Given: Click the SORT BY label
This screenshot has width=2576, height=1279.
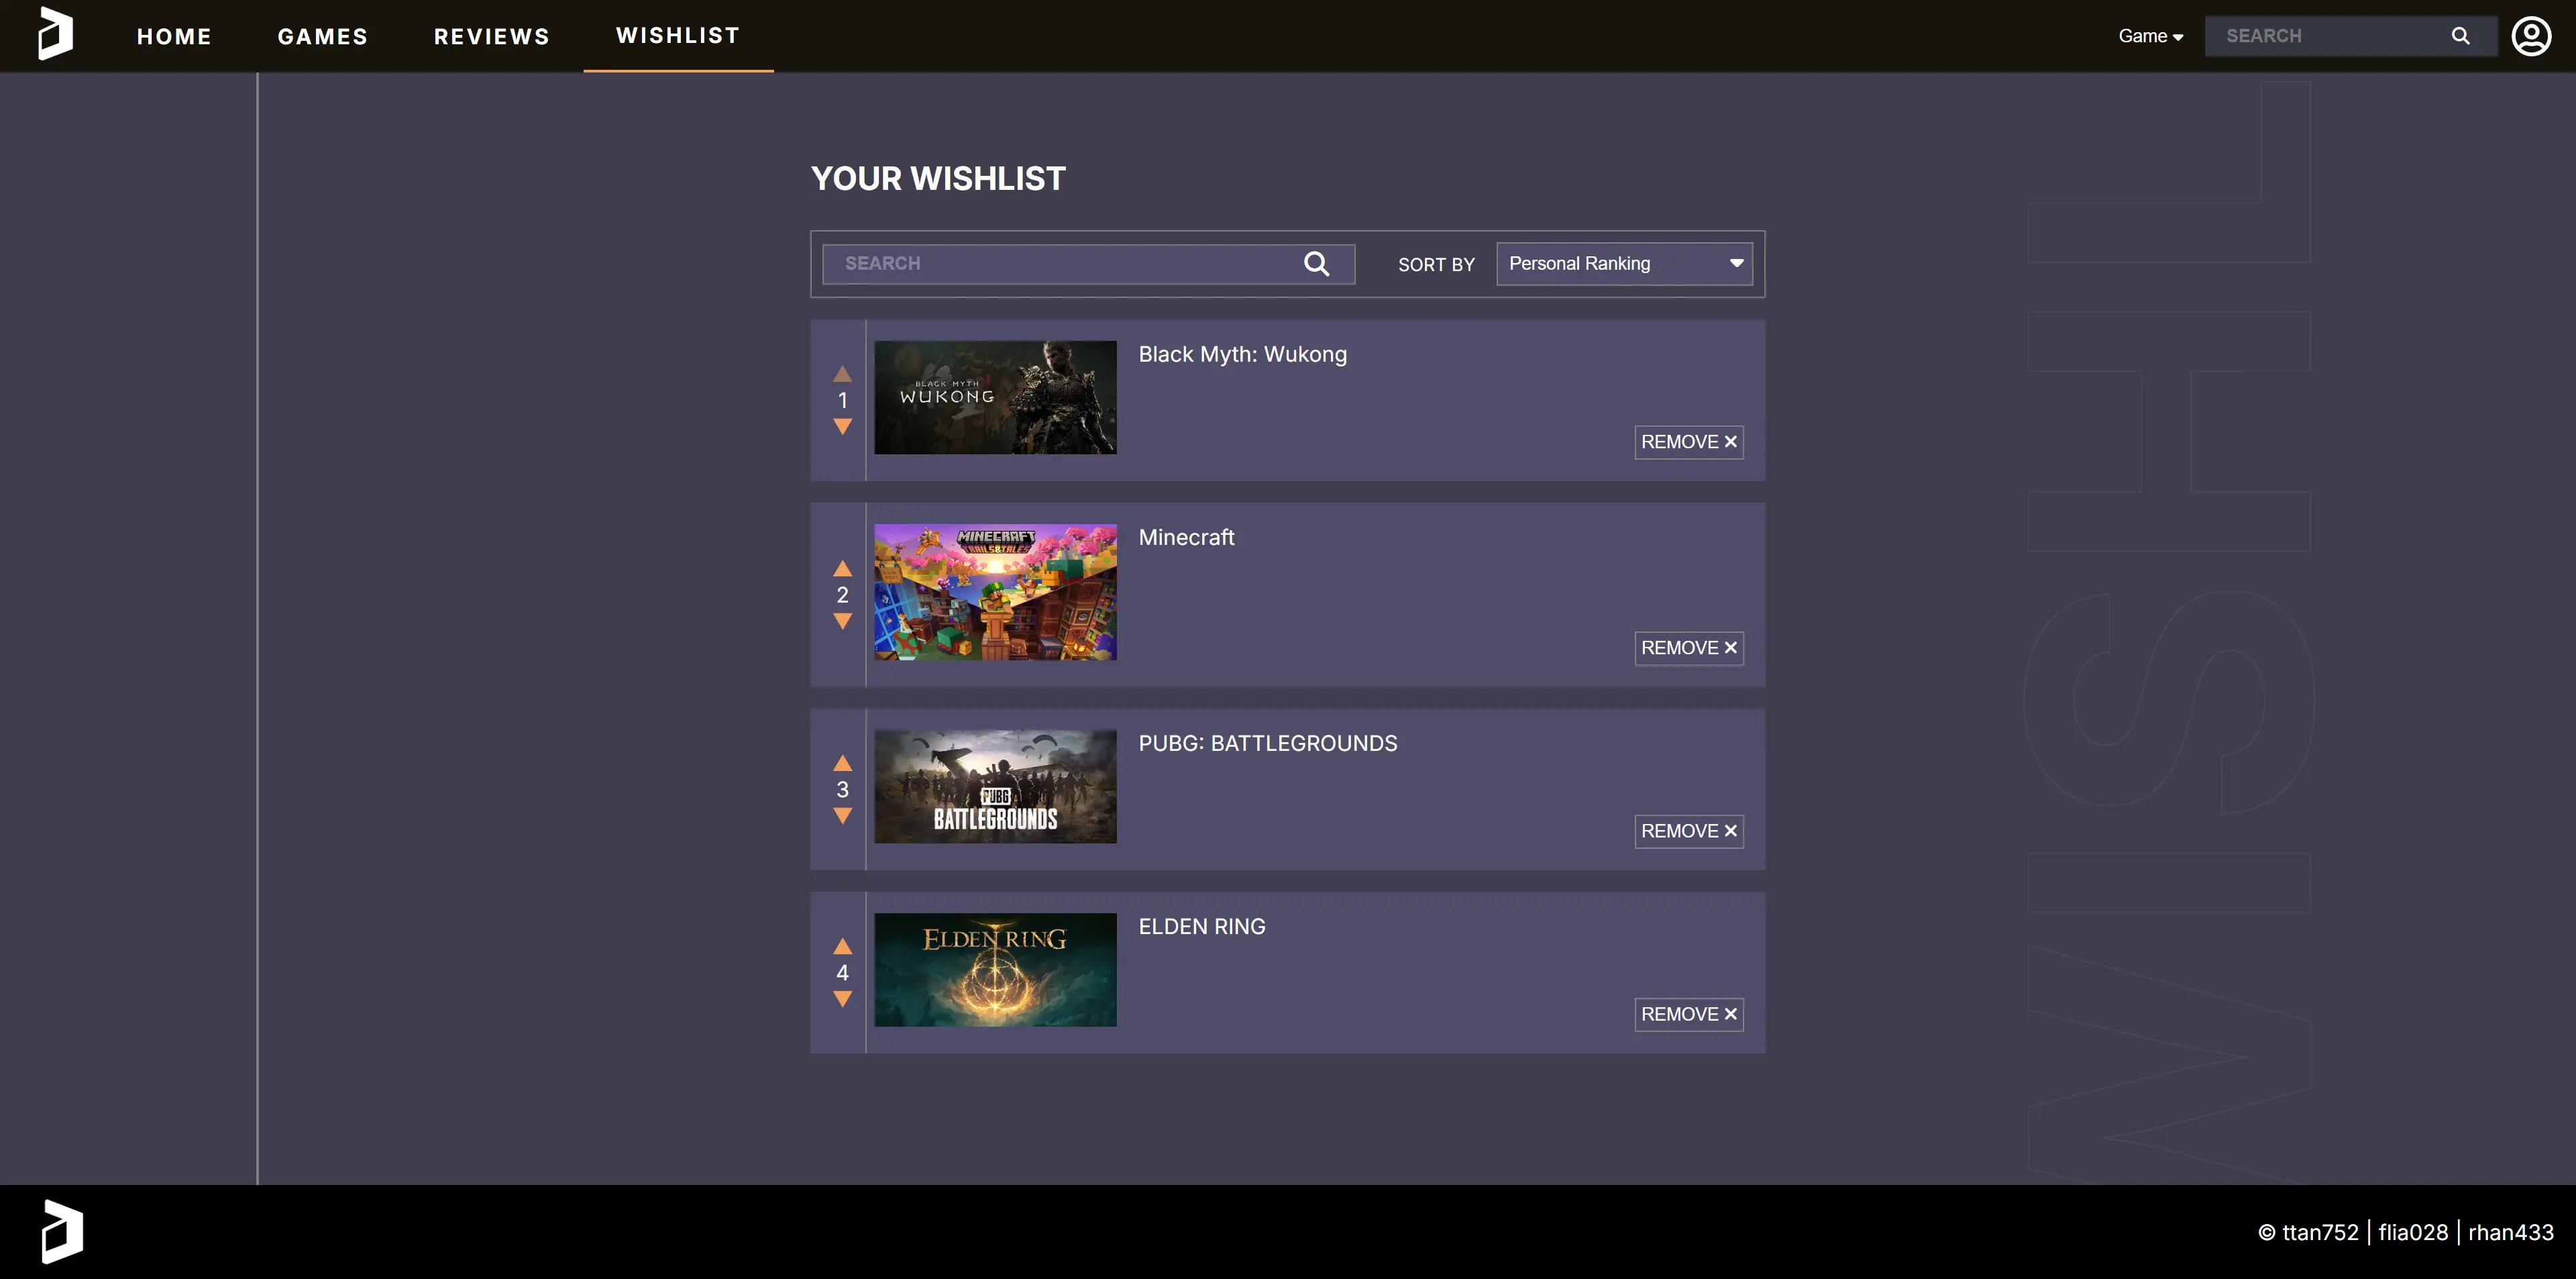Looking at the screenshot, I should tap(1436, 265).
